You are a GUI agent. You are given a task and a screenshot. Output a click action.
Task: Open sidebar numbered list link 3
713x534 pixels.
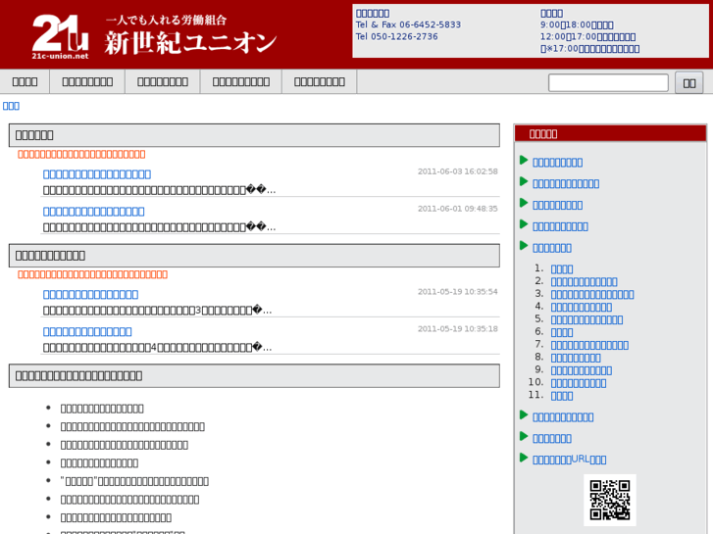(x=592, y=295)
